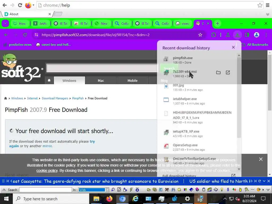Switch to the 'How' tab

point(20,23)
